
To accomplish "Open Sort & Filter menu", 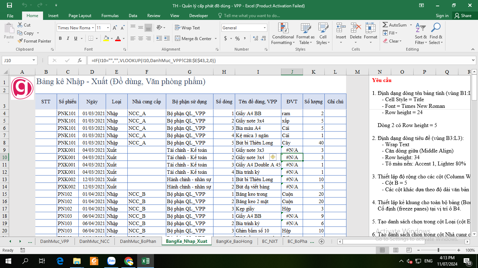I will [x=421, y=34].
